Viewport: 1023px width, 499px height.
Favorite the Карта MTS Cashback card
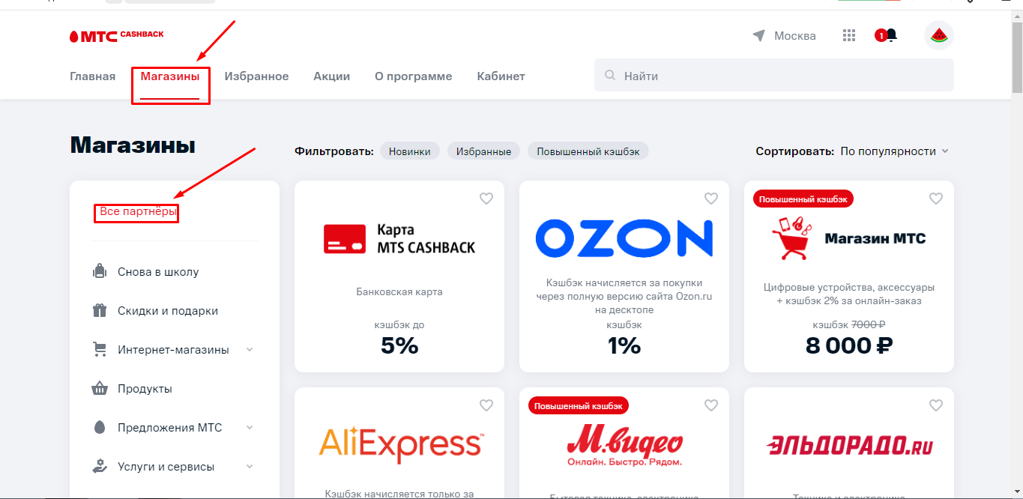486,199
